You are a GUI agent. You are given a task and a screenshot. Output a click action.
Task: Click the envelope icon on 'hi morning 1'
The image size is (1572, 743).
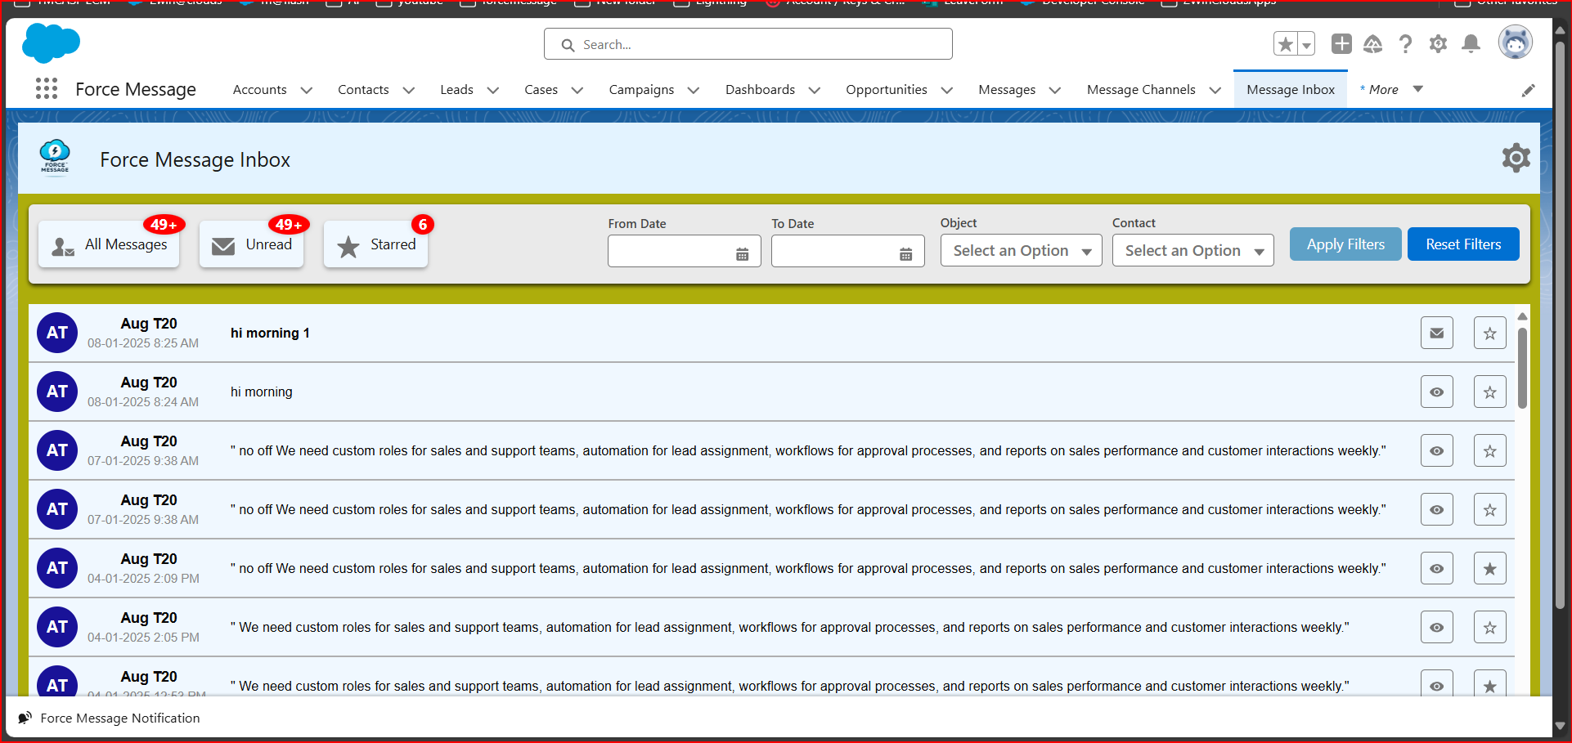[1436, 333]
